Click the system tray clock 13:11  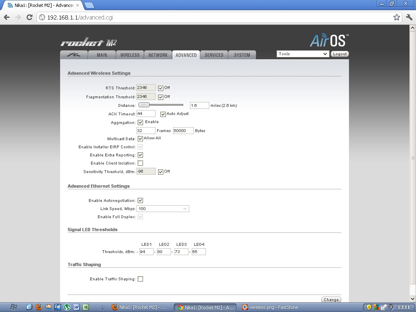point(403,307)
